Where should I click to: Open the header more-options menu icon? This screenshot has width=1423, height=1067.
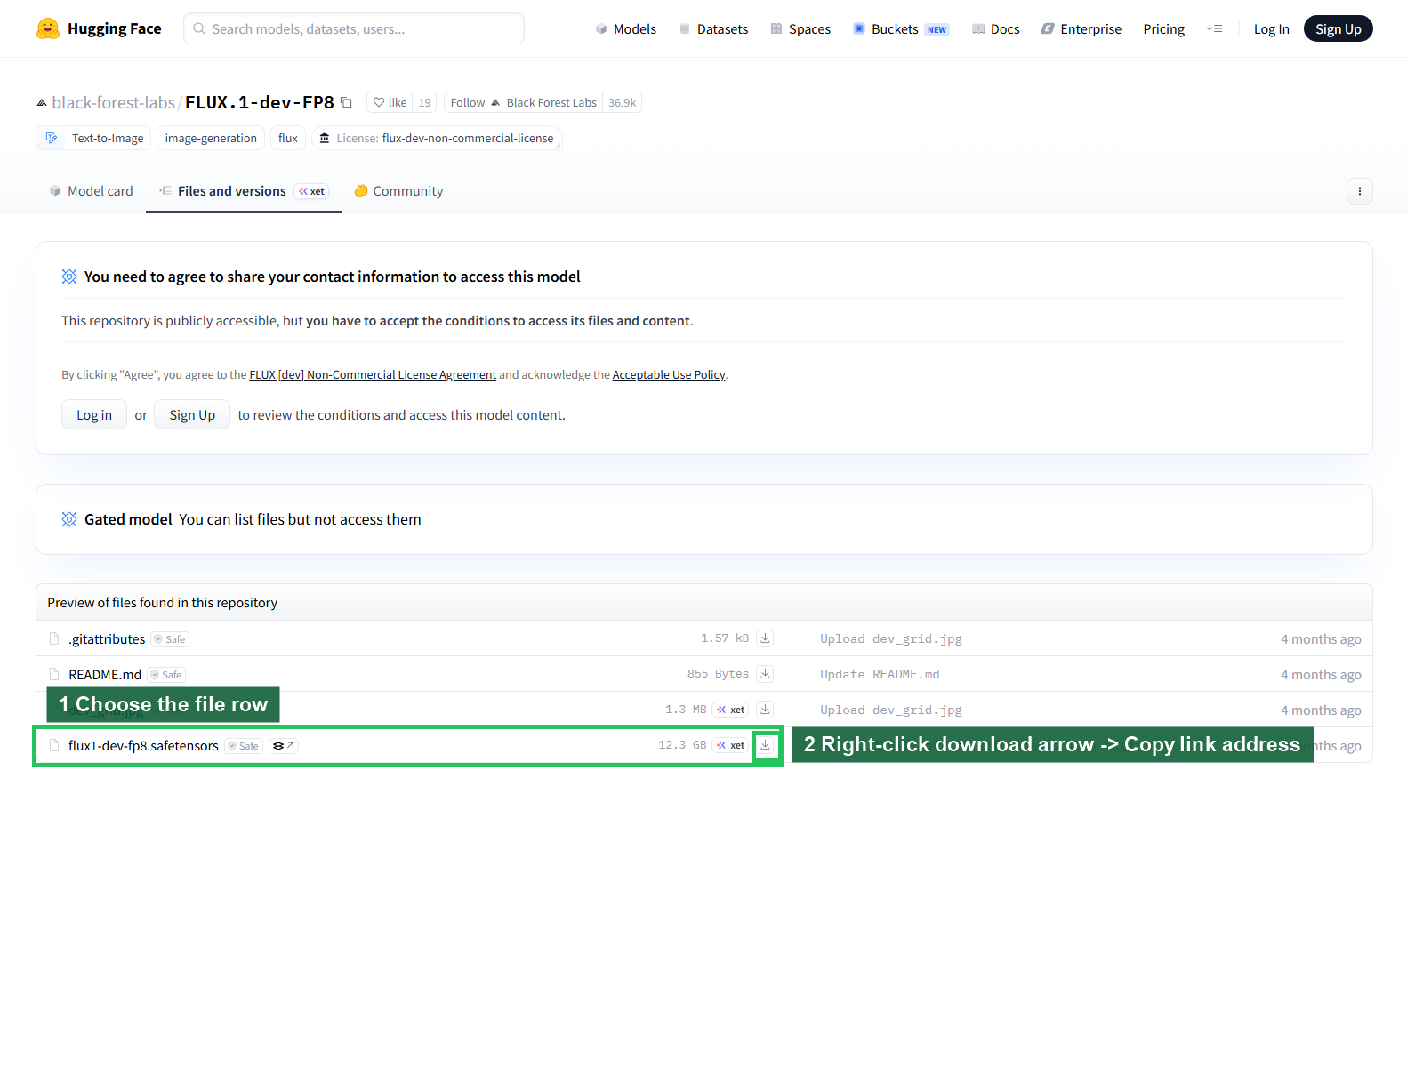tap(1214, 29)
